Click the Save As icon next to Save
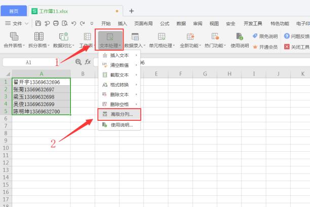This screenshot has height=207, width=310. point(47,23)
